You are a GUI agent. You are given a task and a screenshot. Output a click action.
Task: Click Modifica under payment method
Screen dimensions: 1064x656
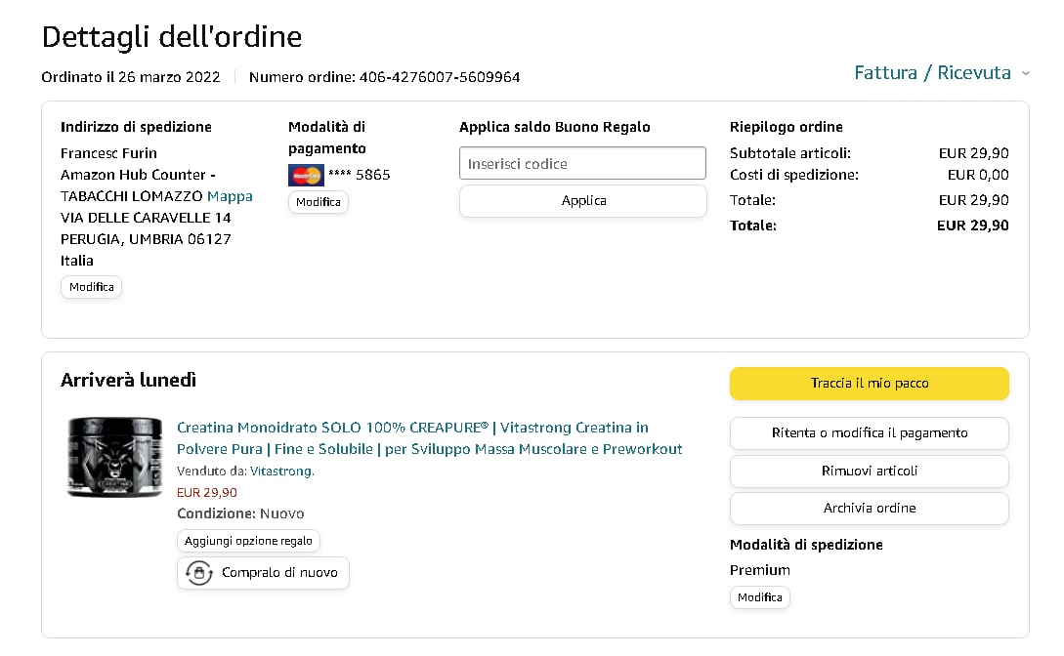319,202
